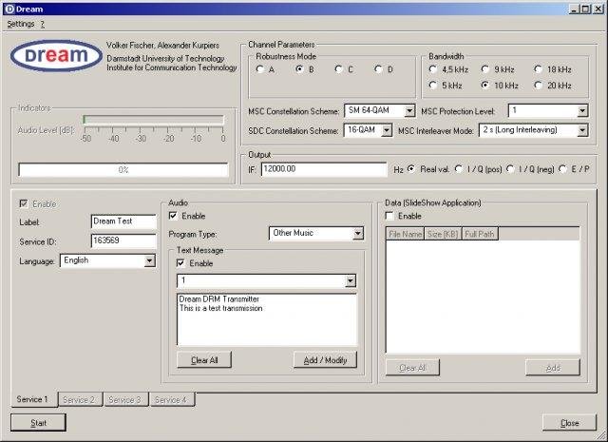
Task: Select I / Q (neg) output format
Action: point(510,169)
